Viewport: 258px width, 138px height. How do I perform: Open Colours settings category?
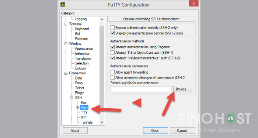pos(80,68)
